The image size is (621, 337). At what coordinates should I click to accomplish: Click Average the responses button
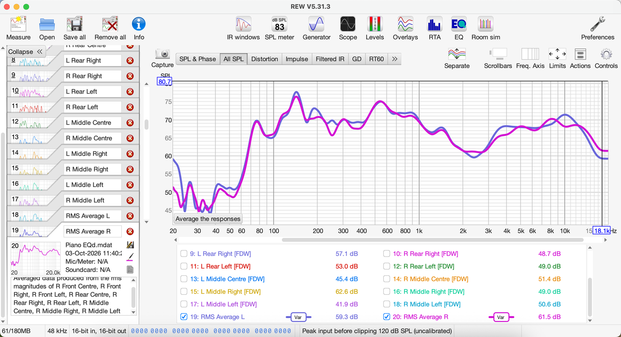click(208, 219)
